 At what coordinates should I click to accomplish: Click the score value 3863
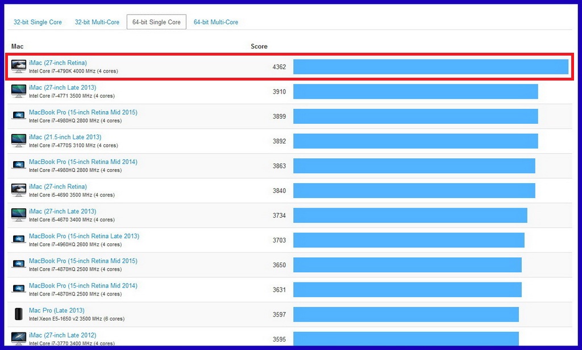click(279, 166)
